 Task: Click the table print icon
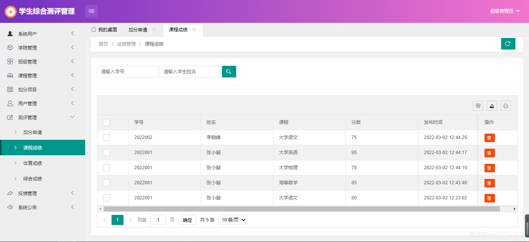coord(506,106)
